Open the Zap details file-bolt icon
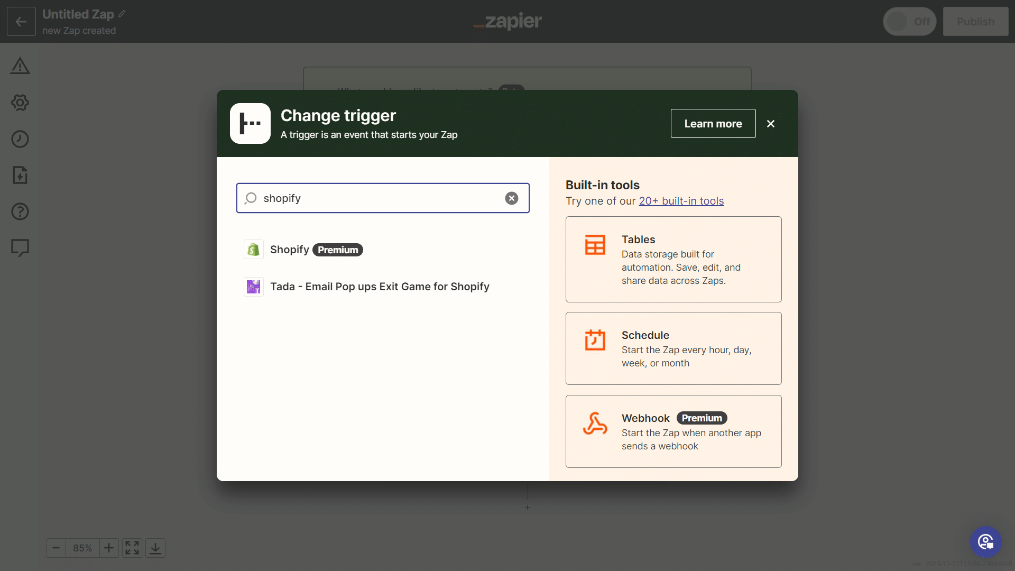The image size is (1015, 571). click(20, 175)
